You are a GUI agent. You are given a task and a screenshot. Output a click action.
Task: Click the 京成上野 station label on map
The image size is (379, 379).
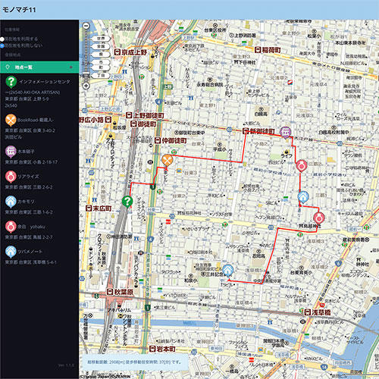coord(130,52)
